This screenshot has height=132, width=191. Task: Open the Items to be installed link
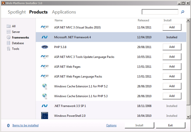pos(25,125)
